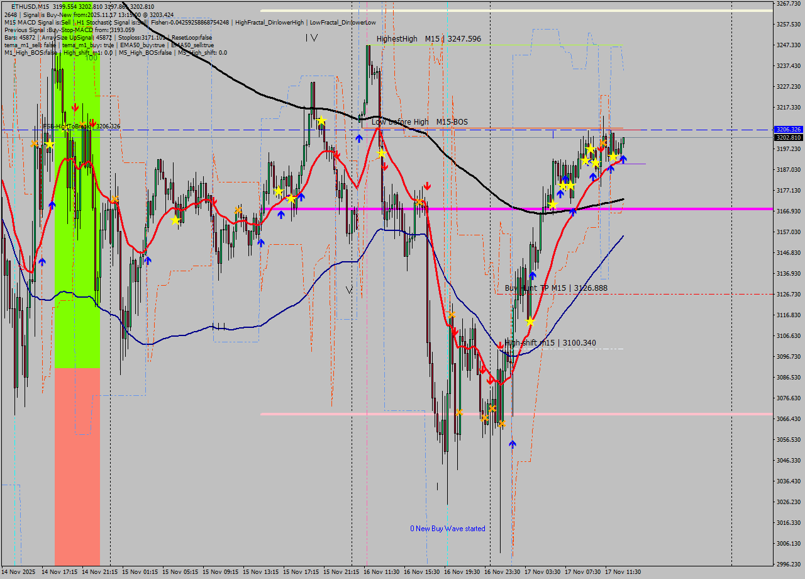
Task: Click the ETHUSD,M15 chart title text
Action: pos(30,6)
